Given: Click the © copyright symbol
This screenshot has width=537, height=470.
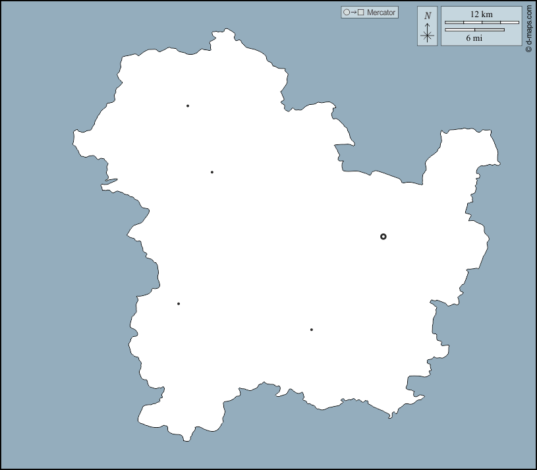Looking at the screenshot, I should (x=528, y=49).
